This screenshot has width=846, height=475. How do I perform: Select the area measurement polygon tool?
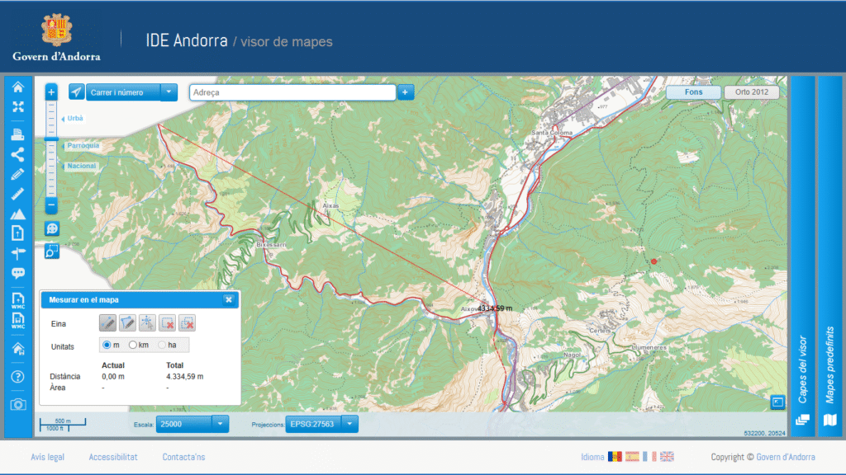pos(127,323)
